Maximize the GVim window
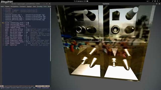 (47, 4)
